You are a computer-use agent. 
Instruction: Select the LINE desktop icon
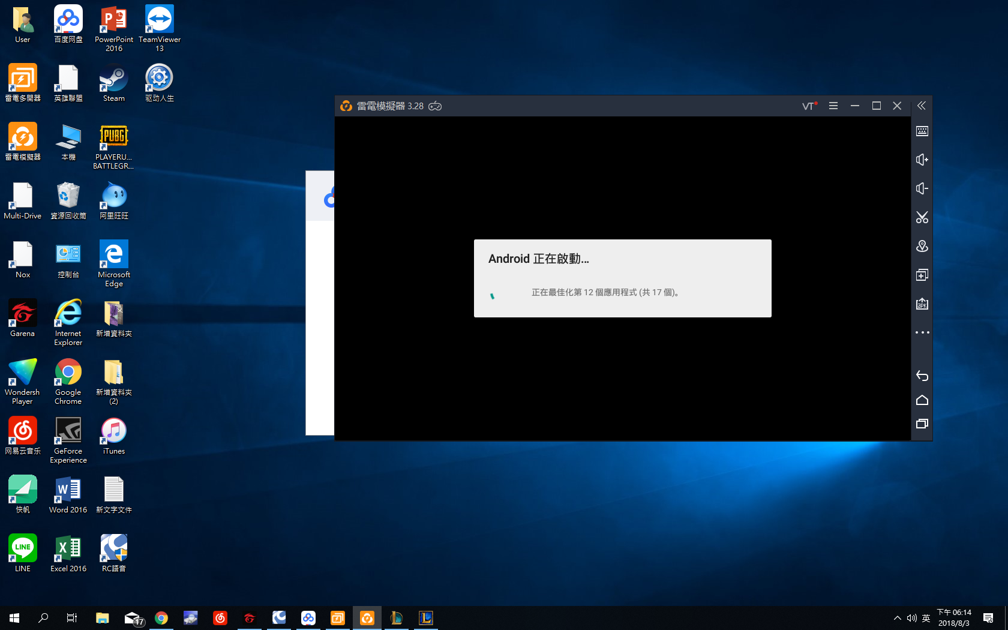coord(23,553)
